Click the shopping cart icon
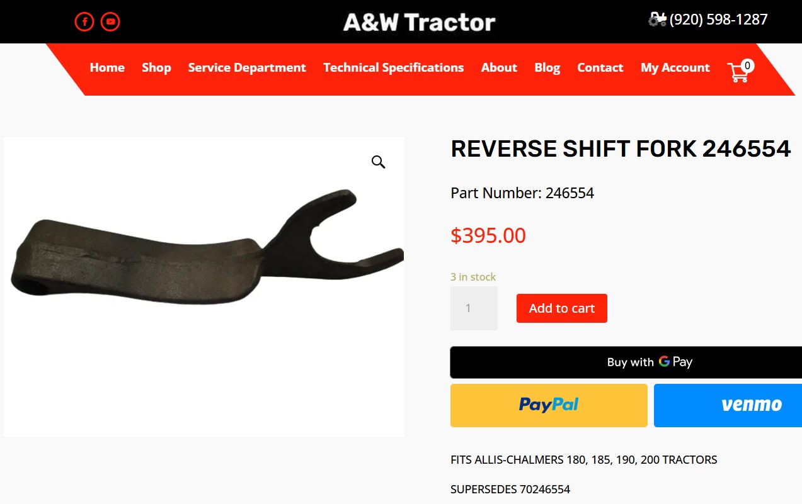Viewport: 802px width, 504px height. (738, 72)
